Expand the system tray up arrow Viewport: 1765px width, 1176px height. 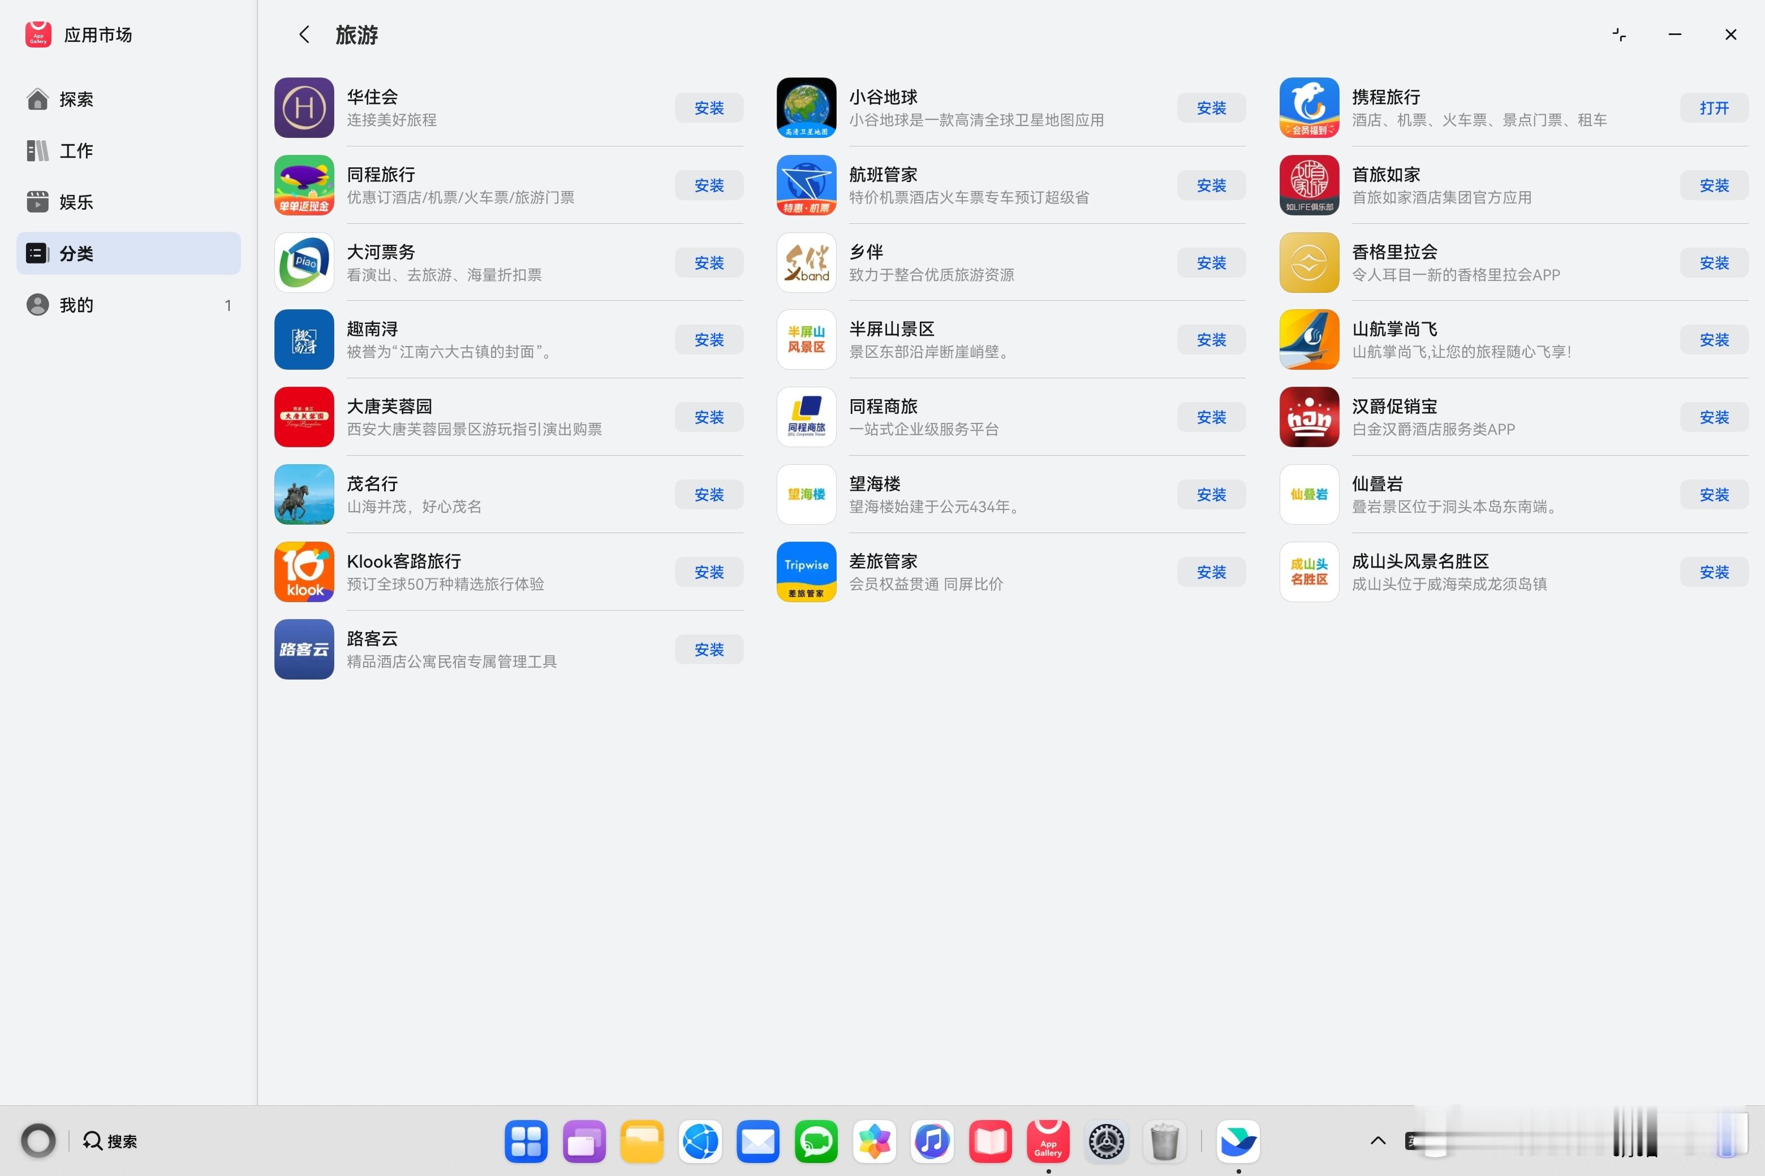[1378, 1141]
